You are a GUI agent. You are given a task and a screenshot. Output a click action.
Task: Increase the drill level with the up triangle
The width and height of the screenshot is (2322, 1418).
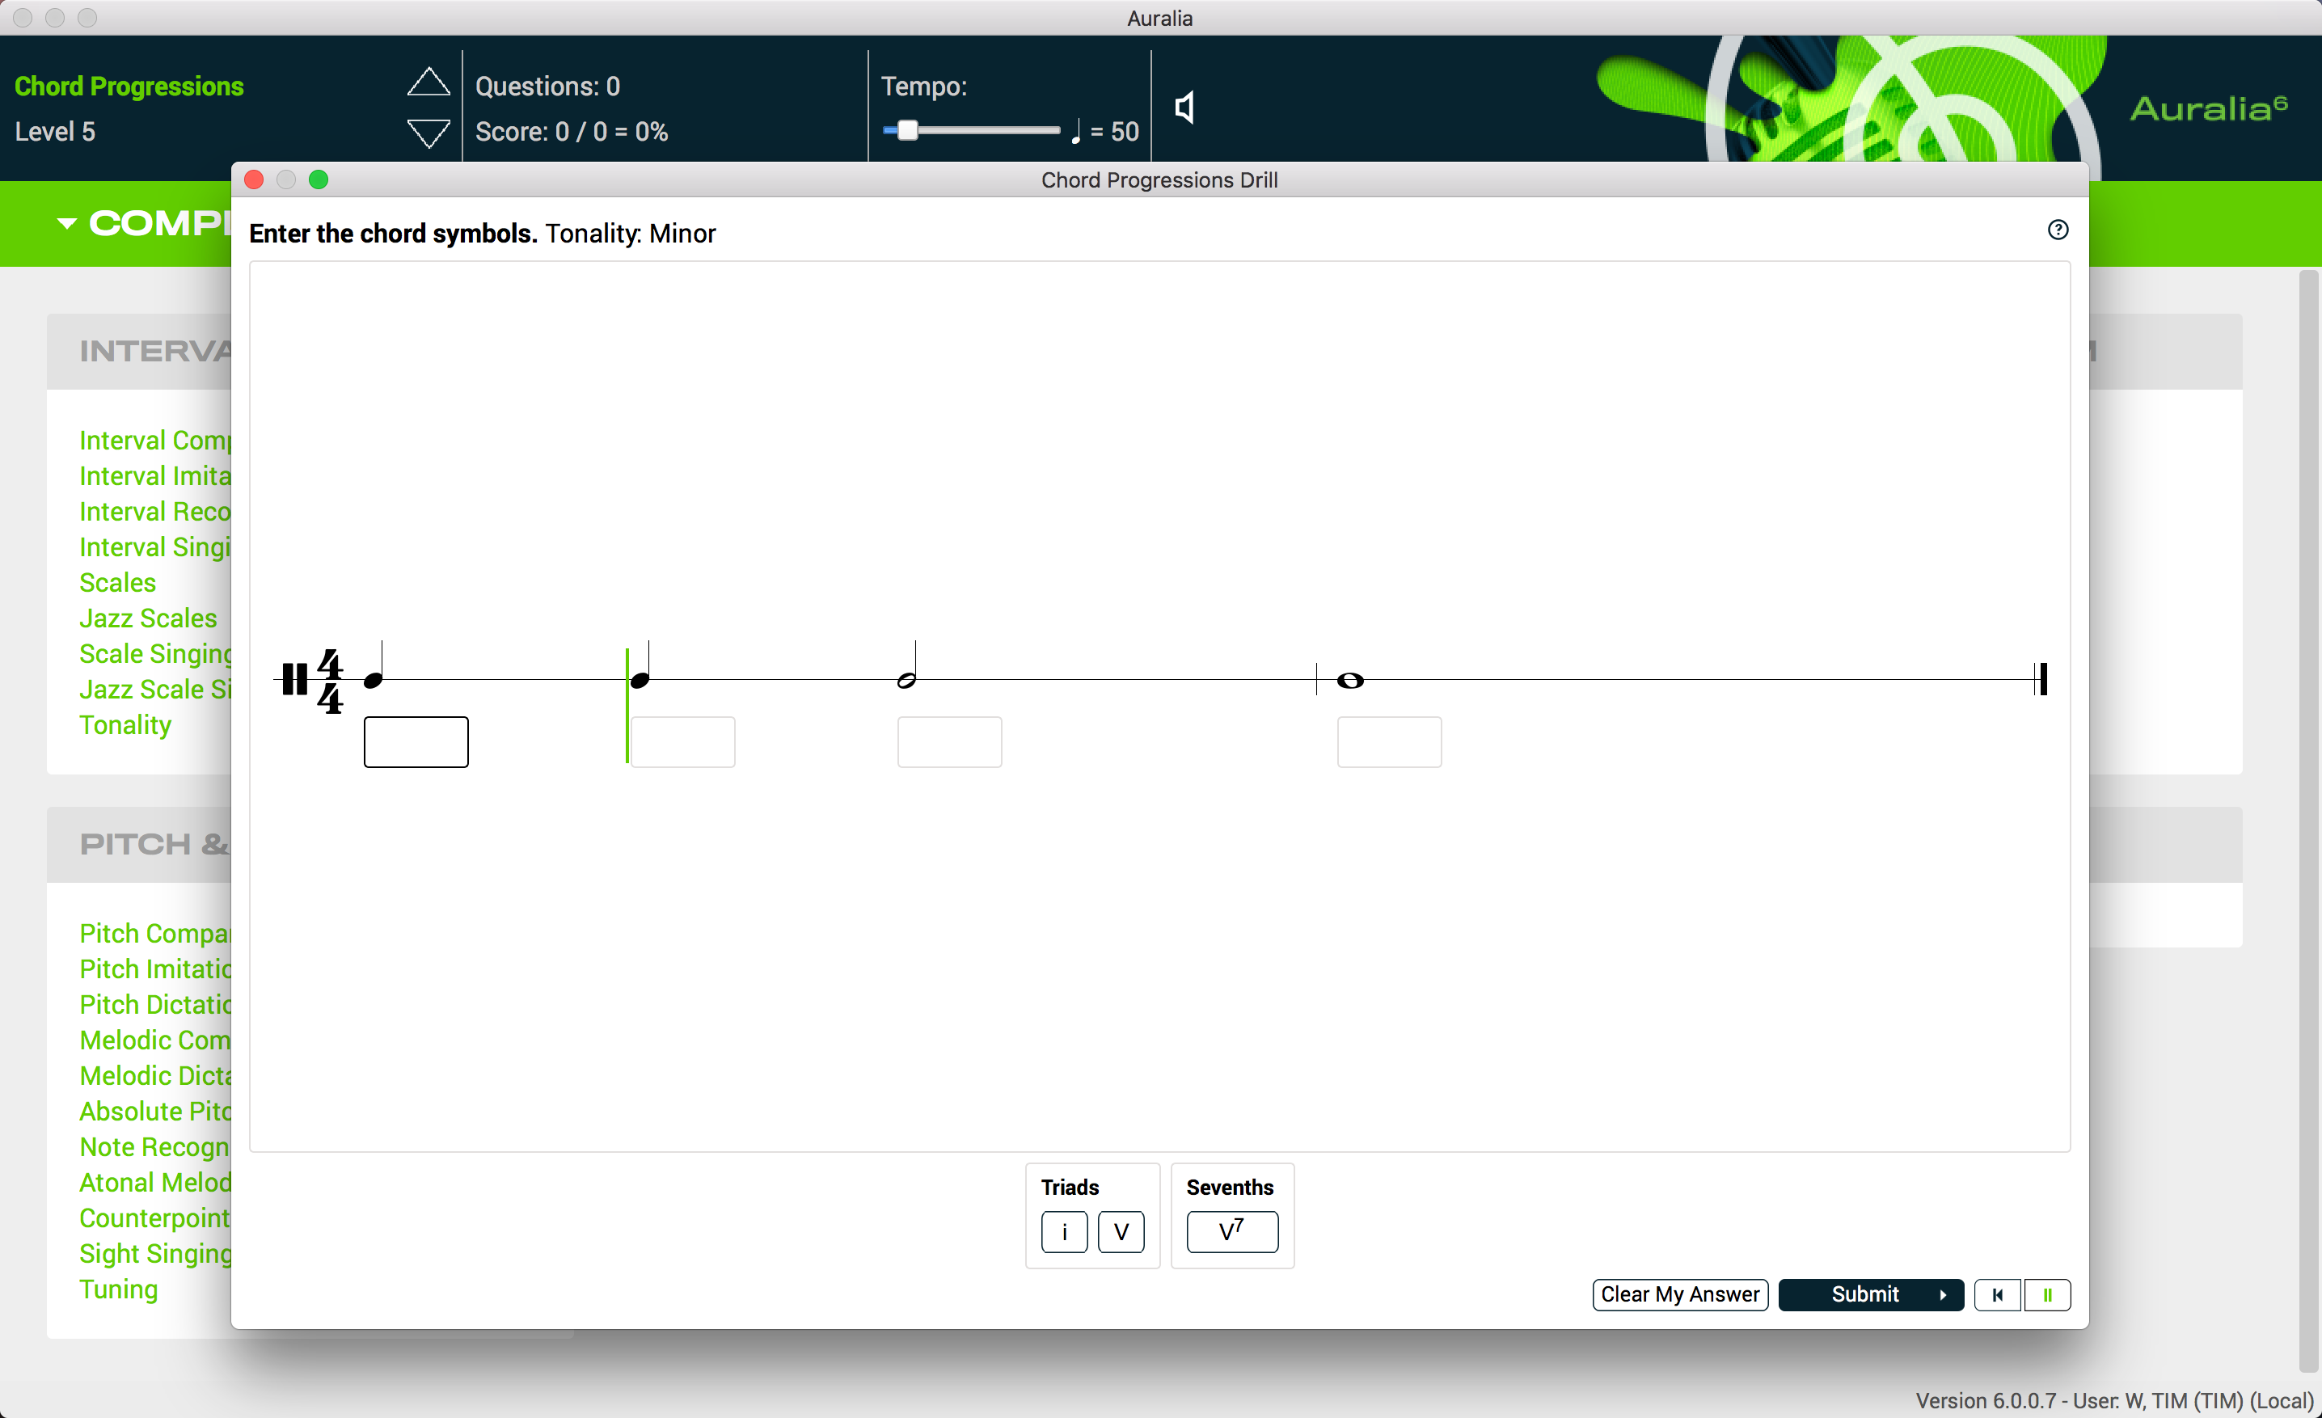pyautogui.click(x=429, y=82)
